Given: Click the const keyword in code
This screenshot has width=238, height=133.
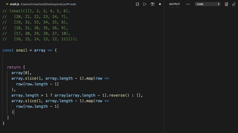Looking at the screenshot, I should tap(8, 50).
